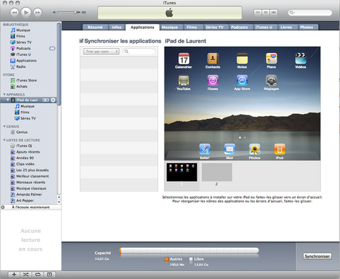Open the search field magnifier dropdown
The image size is (340, 279).
pos(292,12)
